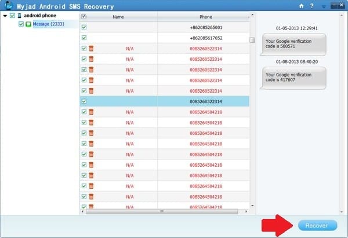This screenshot has height=238, width=348.
Task: Click preview pane scroll up arrow
Action: (342, 15)
